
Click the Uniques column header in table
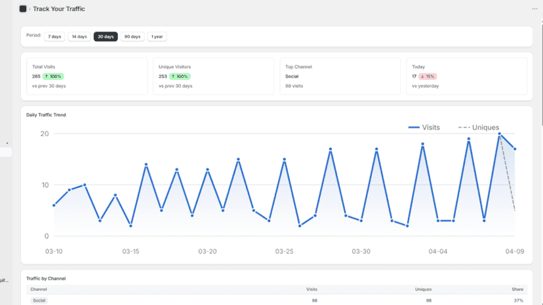point(423,289)
